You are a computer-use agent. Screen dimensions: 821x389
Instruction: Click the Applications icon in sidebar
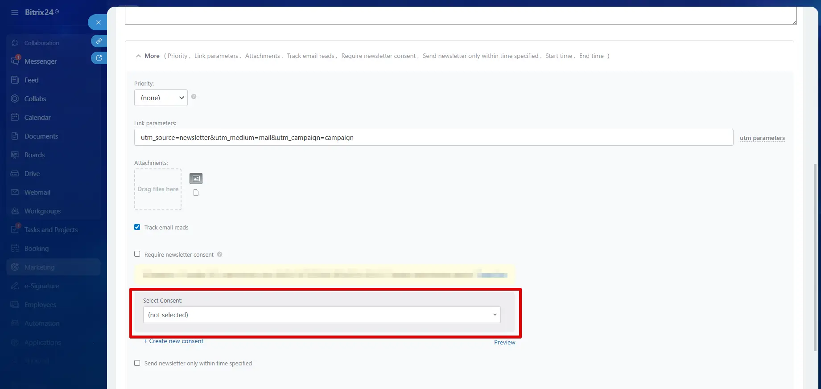15,342
